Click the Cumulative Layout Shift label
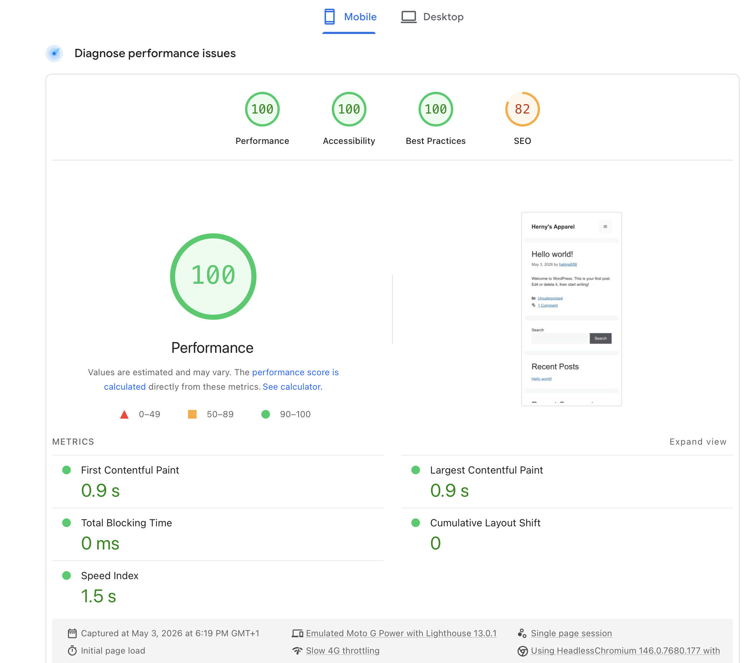Image resolution: width=746 pixels, height=663 pixels. [485, 523]
